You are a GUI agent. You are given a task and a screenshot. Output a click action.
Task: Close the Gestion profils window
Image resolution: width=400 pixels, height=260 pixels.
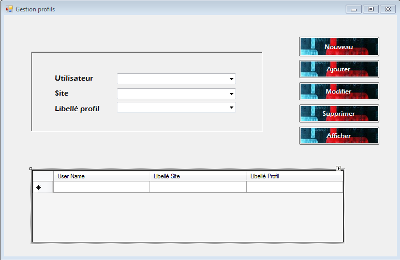click(388, 9)
